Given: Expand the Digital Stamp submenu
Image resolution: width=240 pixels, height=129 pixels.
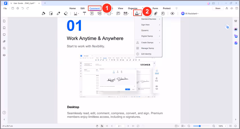Looking at the screenshot, I should coord(148,36).
